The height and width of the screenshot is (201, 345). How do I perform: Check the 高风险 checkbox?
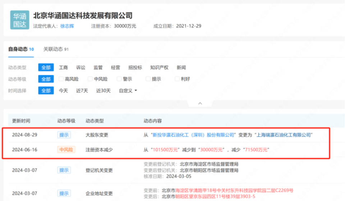[61, 79]
